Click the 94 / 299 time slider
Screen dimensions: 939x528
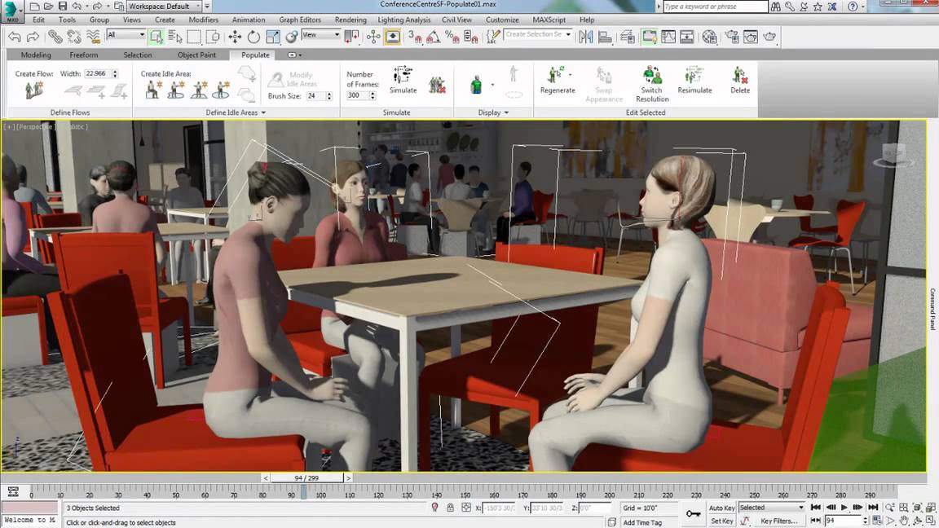tap(307, 478)
